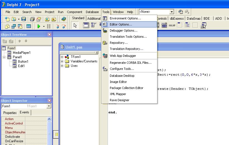
Task: Expand the Uses folder in code explorer
Action: coord(62,66)
